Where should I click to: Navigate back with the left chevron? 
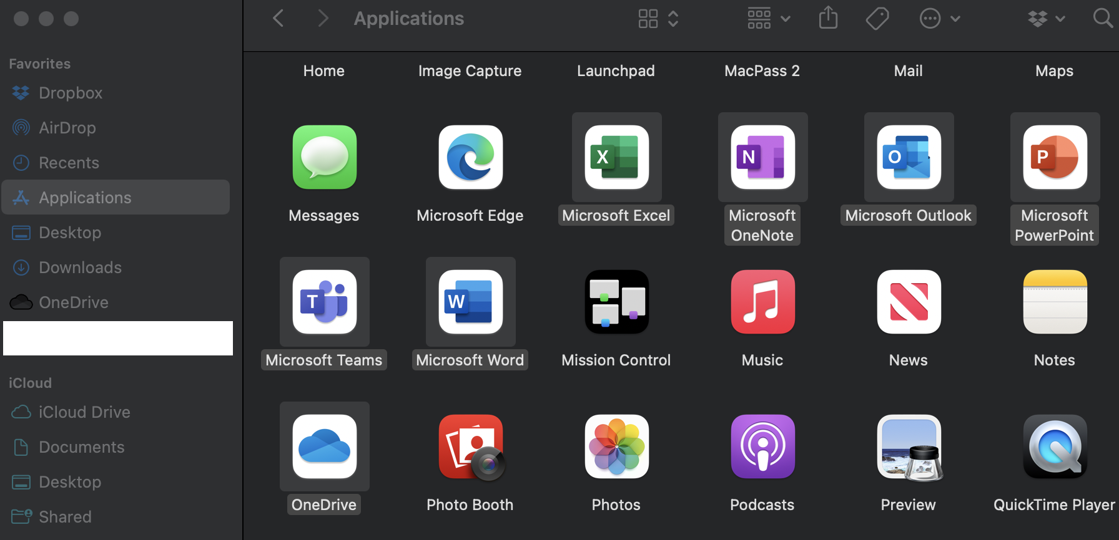click(279, 19)
